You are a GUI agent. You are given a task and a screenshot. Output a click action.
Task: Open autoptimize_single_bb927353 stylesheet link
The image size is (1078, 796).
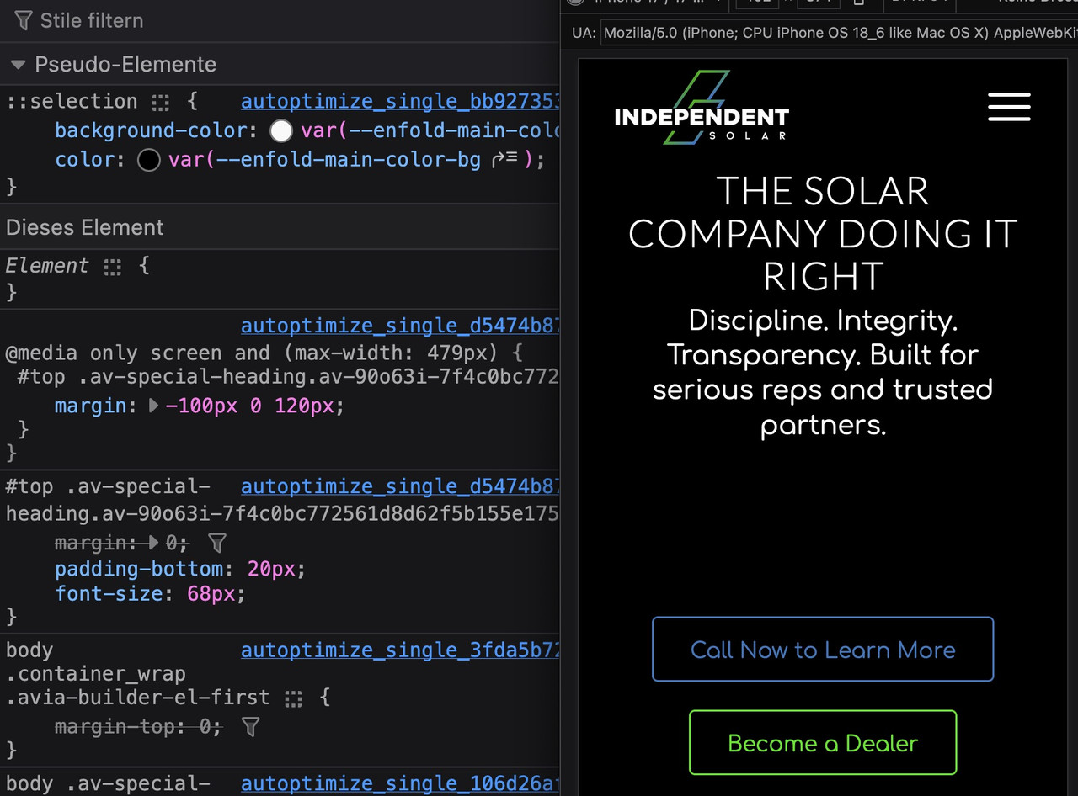click(x=400, y=102)
